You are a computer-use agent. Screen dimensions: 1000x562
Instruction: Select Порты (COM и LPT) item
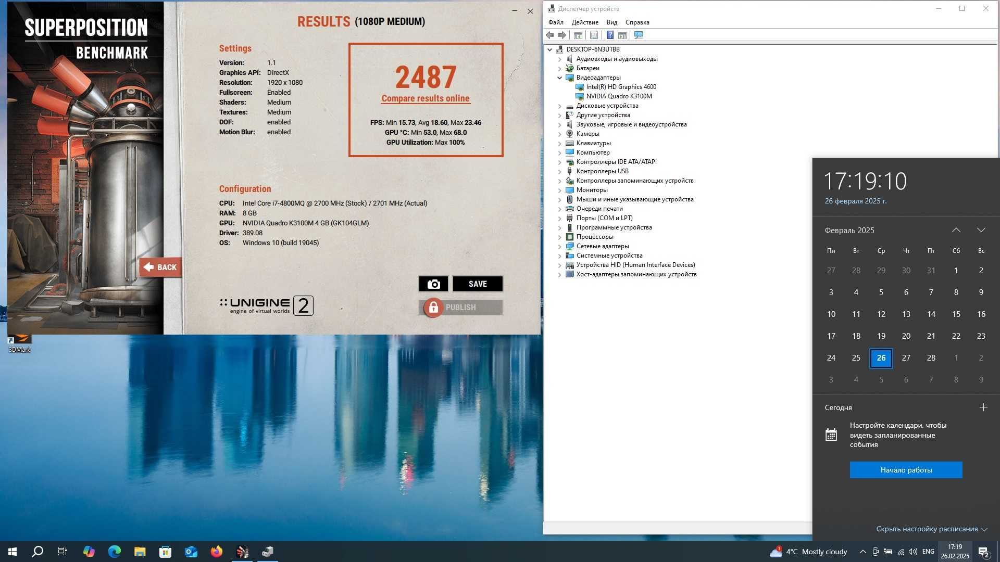tap(604, 218)
